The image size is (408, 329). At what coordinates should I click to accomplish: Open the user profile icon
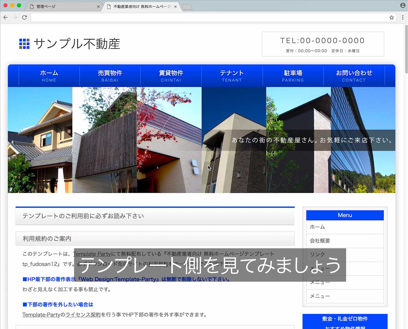tap(403, 5)
